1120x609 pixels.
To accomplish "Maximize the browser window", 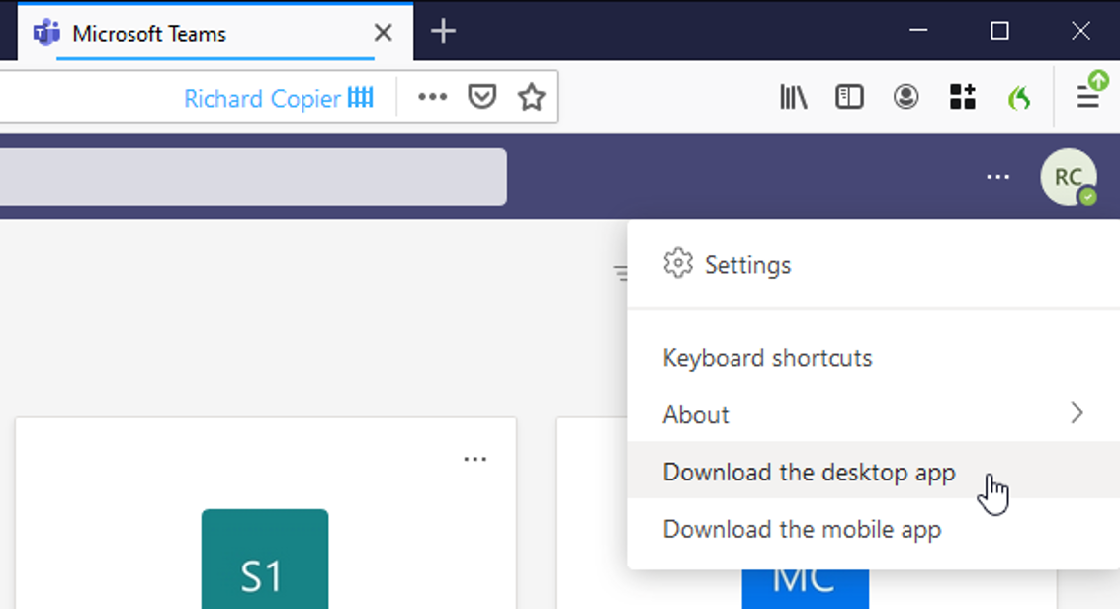I will [x=999, y=31].
